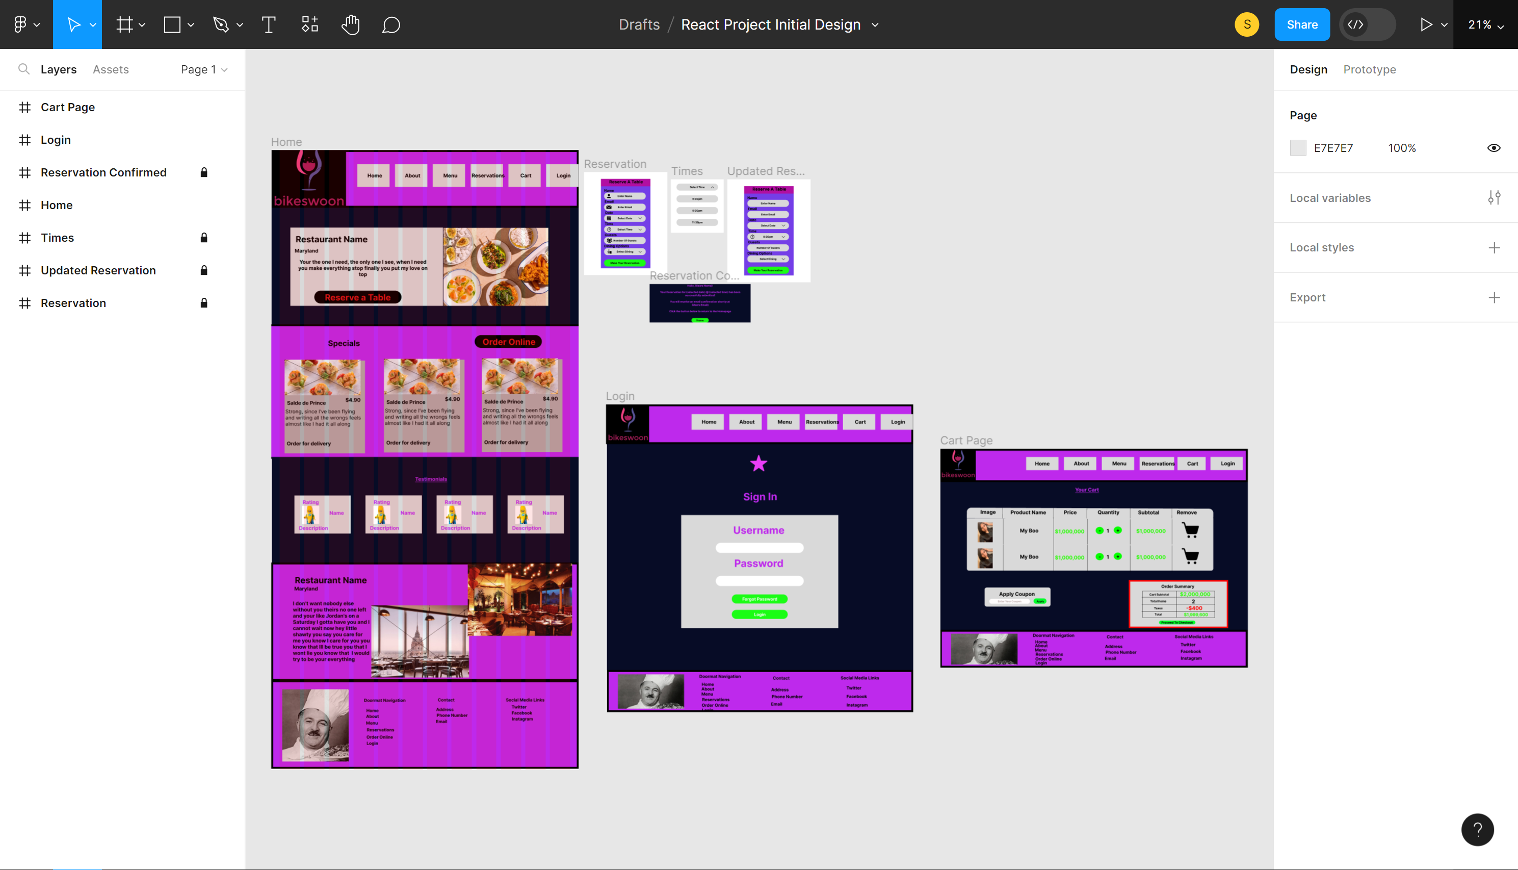Toggle Dev Mode switch
The image size is (1518, 870).
point(1367,24)
